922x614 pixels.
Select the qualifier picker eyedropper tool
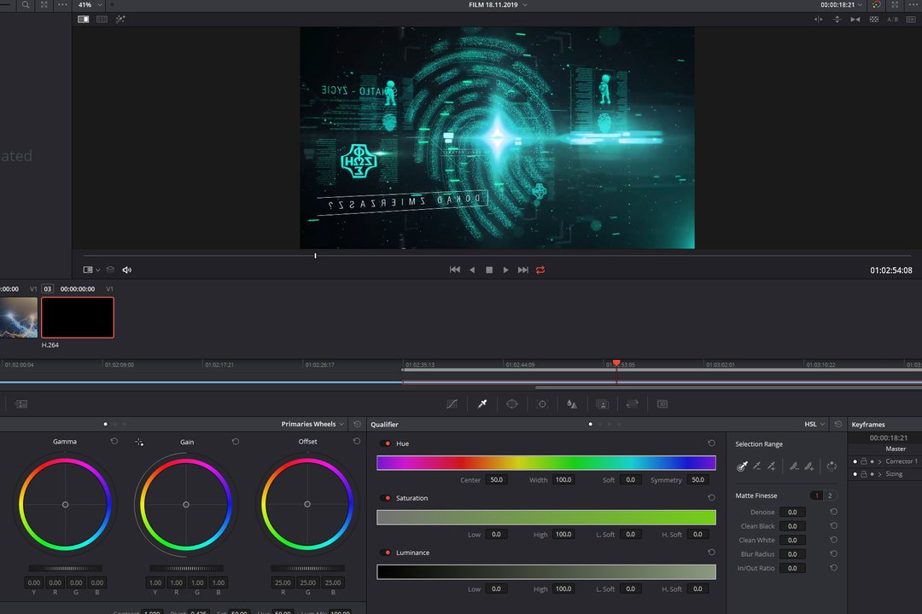[742, 466]
